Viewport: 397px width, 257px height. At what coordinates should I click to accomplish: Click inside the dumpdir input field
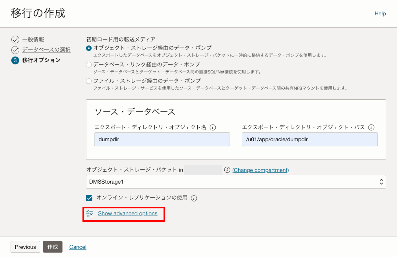(x=162, y=139)
